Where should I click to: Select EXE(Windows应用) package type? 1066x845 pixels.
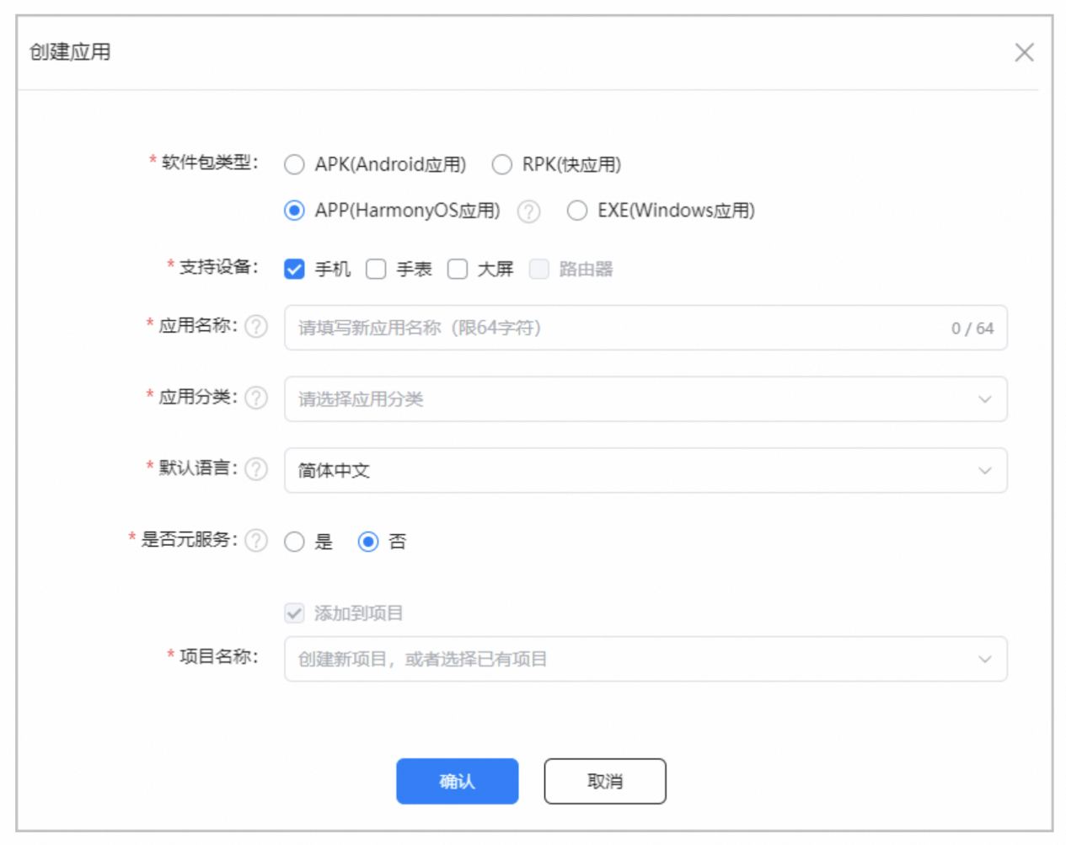tap(577, 211)
